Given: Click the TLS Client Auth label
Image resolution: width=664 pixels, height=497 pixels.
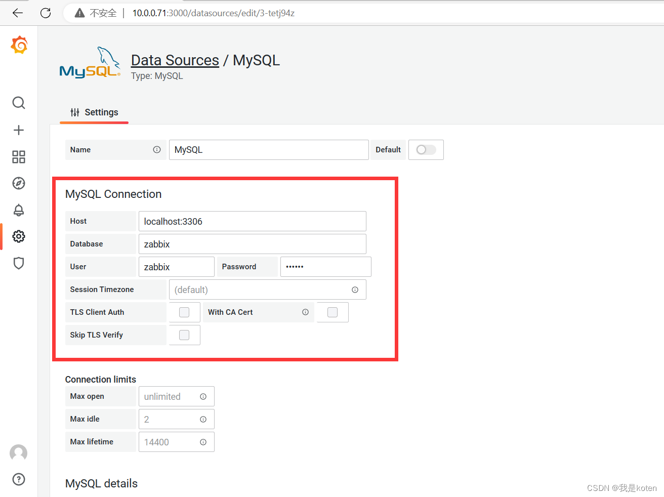Looking at the screenshot, I should pyautogui.click(x=97, y=312).
